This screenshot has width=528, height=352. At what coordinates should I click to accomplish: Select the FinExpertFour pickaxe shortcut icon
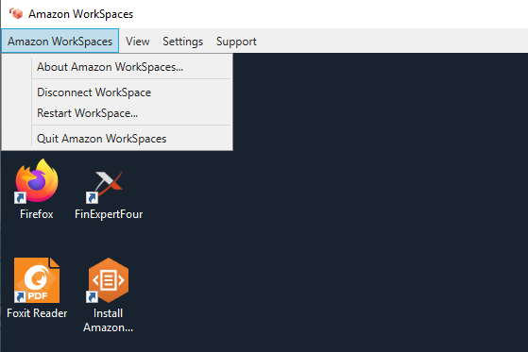105,187
